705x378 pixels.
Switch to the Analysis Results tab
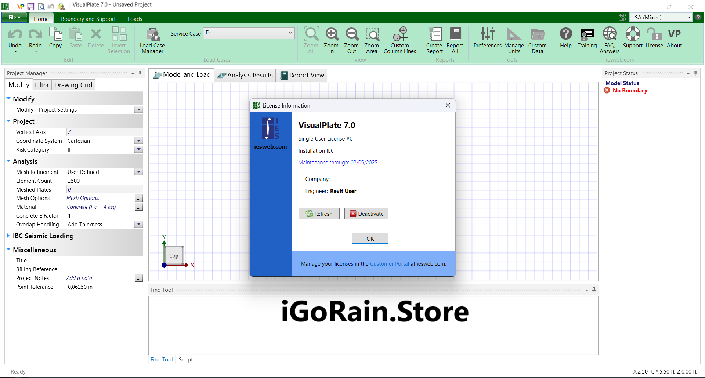245,75
